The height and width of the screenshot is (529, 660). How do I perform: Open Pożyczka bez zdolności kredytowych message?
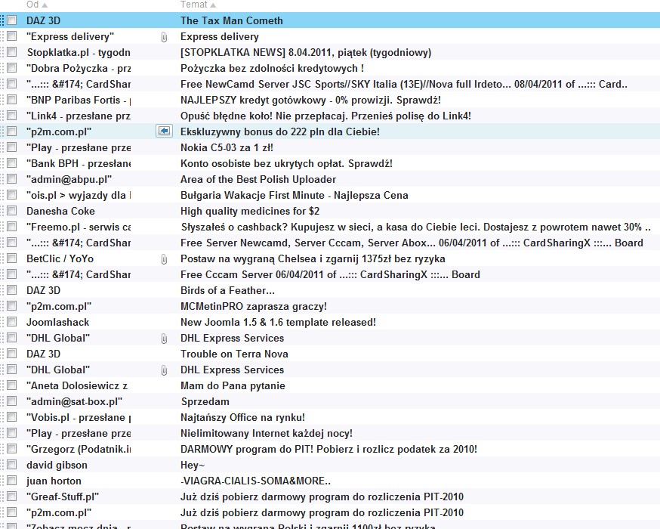click(273, 68)
